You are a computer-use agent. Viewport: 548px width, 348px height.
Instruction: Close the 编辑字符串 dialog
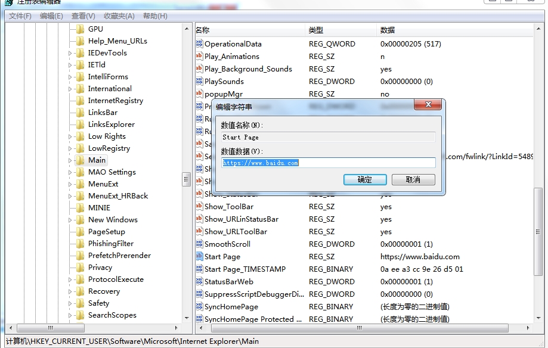pyautogui.click(x=428, y=104)
